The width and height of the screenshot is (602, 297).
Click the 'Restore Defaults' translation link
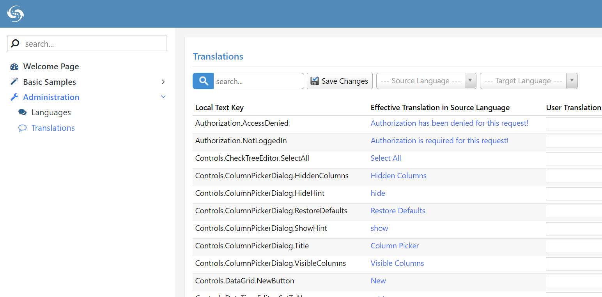[398, 211]
